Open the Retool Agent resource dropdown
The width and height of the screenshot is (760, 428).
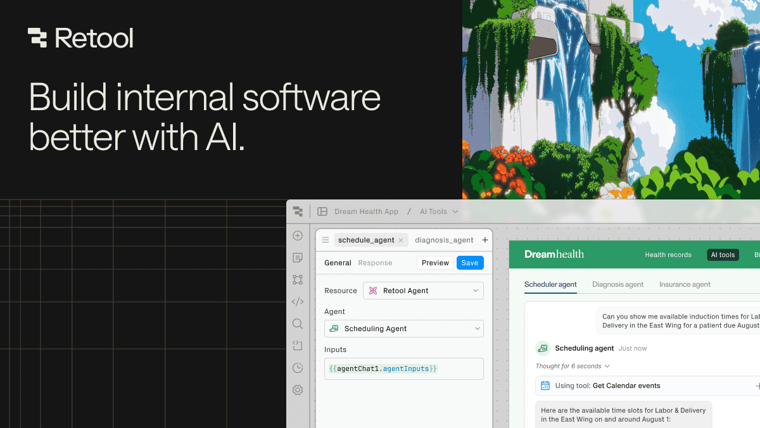(x=423, y=290)
